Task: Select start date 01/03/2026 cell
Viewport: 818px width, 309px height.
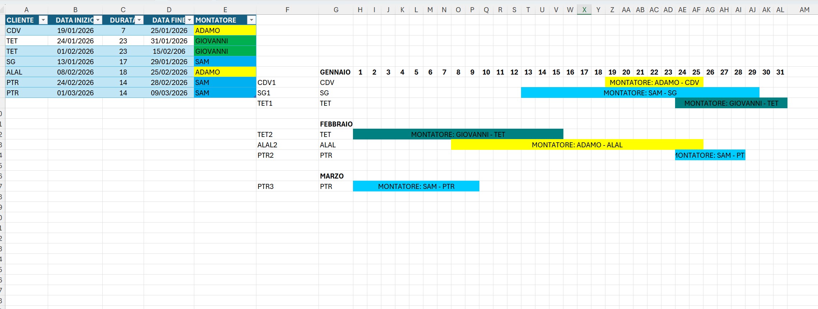Action: 75,93
